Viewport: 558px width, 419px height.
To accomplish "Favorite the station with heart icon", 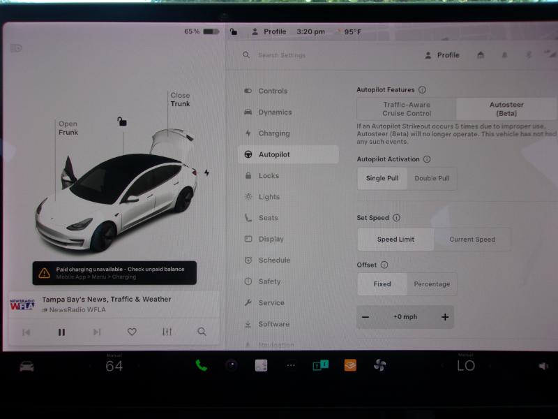I will (131, 332).
